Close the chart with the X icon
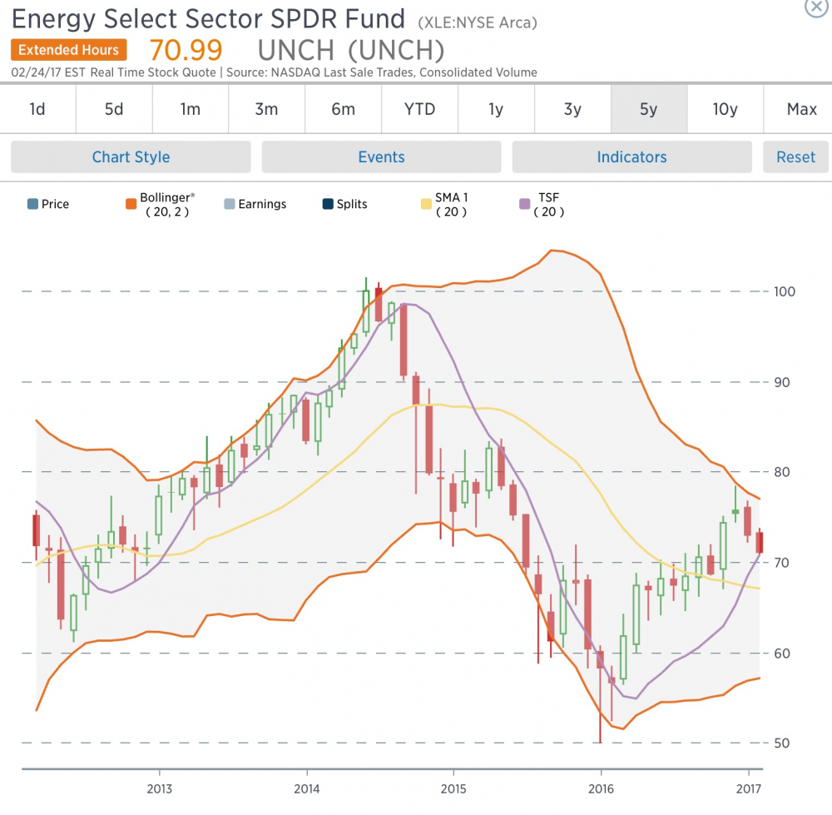Screen dimensions: 832x815 [x=817, y=6]
